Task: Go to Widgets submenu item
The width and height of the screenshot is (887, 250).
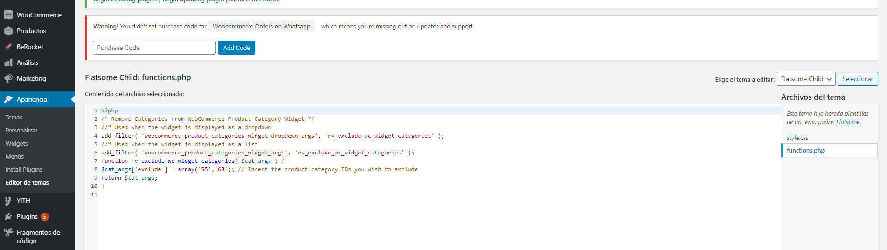Action: tap(17, 143)
